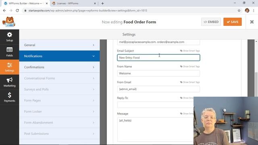
Task: Click the From Email input field
Action: pos(158,89)
